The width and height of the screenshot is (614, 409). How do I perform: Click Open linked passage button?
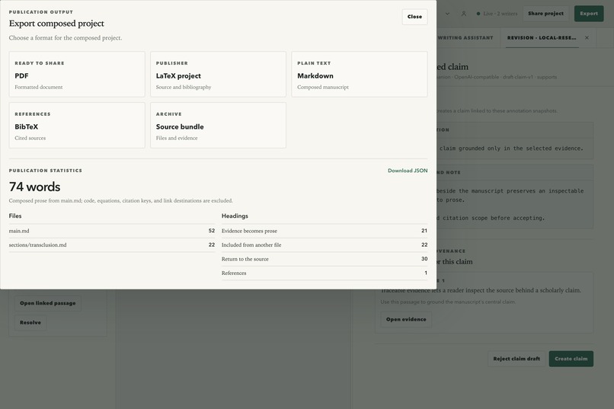tap(48, 303)
